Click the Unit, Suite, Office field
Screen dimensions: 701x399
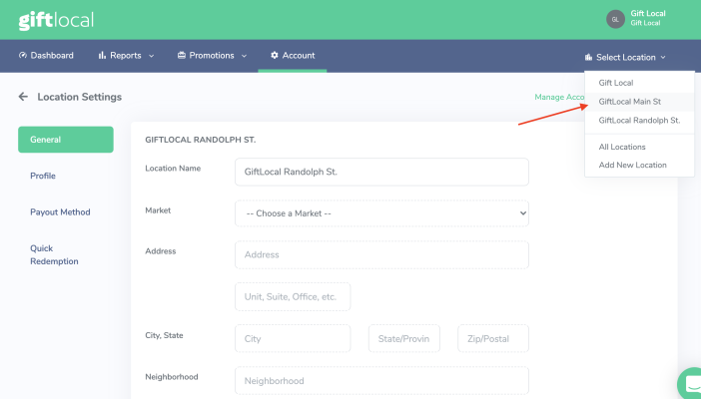pyautogui.click(x=293, y=296)
